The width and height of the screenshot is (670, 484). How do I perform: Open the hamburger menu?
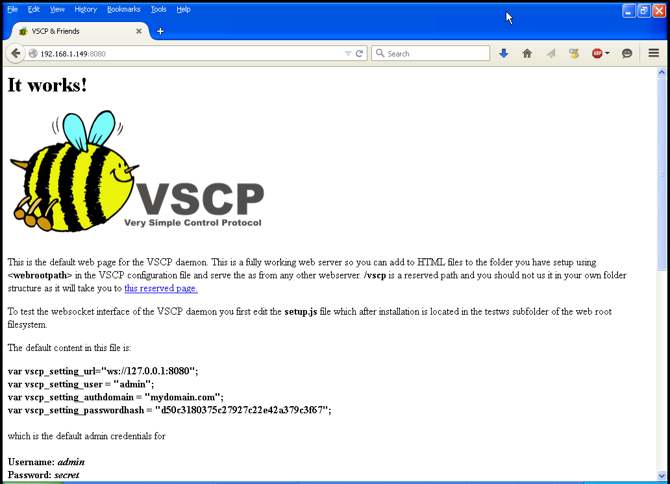(x=654, y=54)
